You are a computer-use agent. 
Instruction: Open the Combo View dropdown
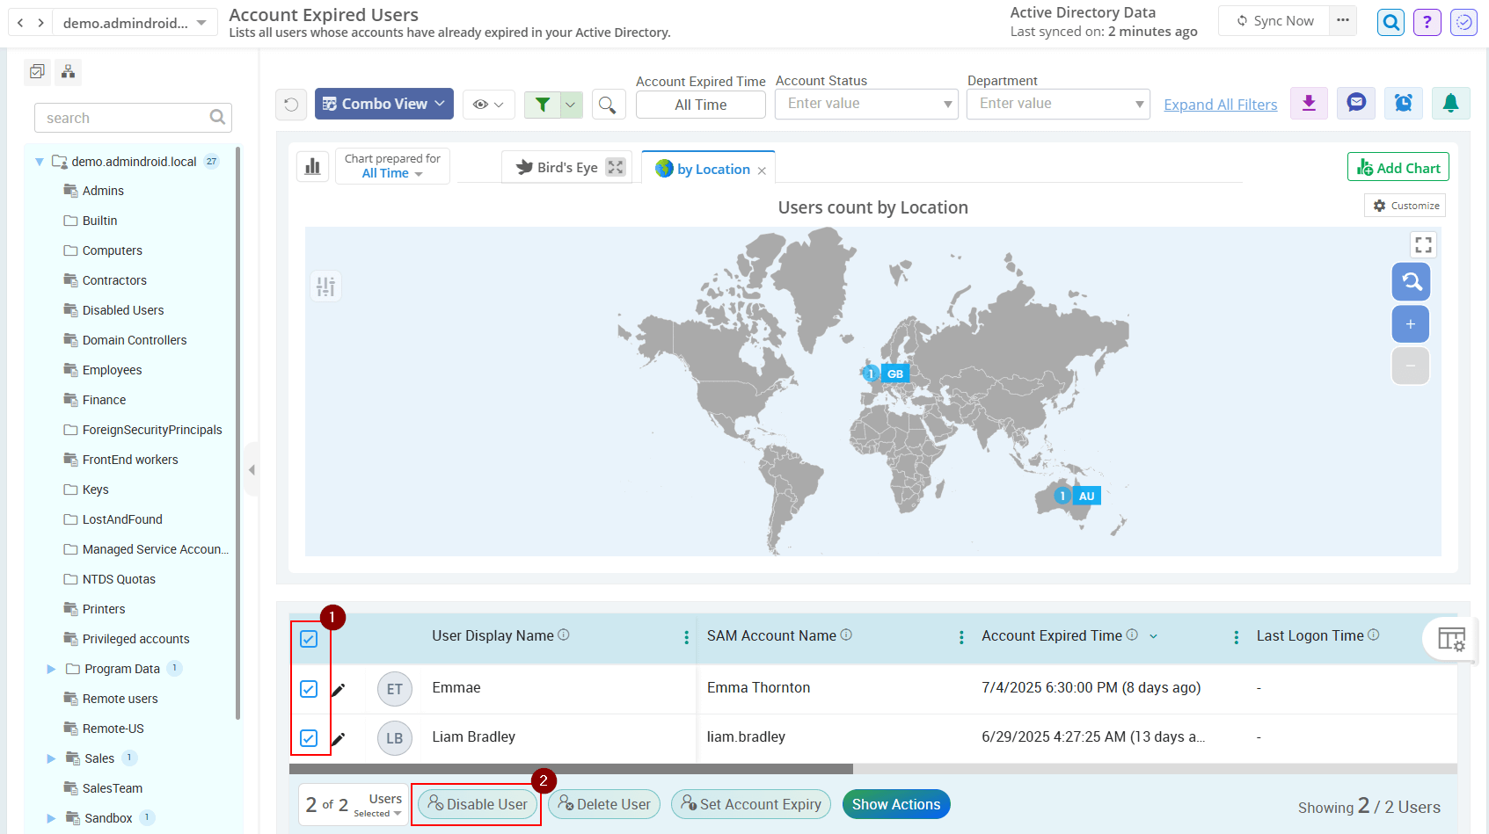tap(384, 104)
